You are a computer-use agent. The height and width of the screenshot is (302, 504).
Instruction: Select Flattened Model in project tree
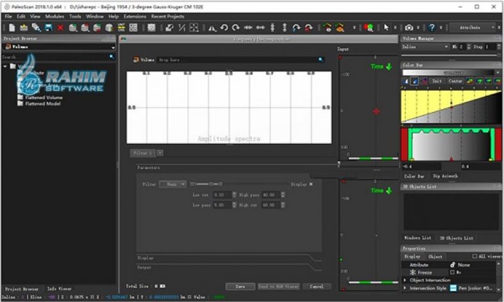pos(43,104)
